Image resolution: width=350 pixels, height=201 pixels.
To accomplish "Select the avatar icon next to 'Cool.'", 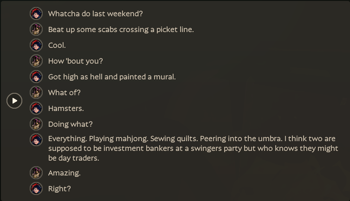I will 36,45.
